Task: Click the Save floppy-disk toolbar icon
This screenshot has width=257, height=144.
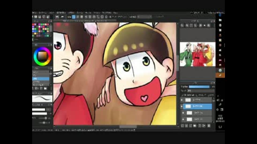Action: pyautogui.click(x=40, y=17)
